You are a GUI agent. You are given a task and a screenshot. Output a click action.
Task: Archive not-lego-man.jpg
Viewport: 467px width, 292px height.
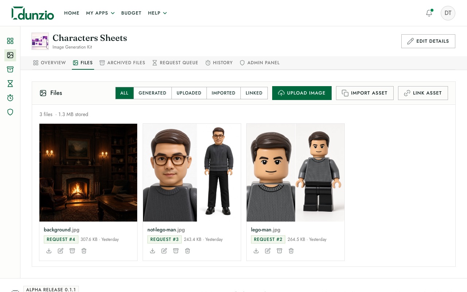[x=176, y=251]
